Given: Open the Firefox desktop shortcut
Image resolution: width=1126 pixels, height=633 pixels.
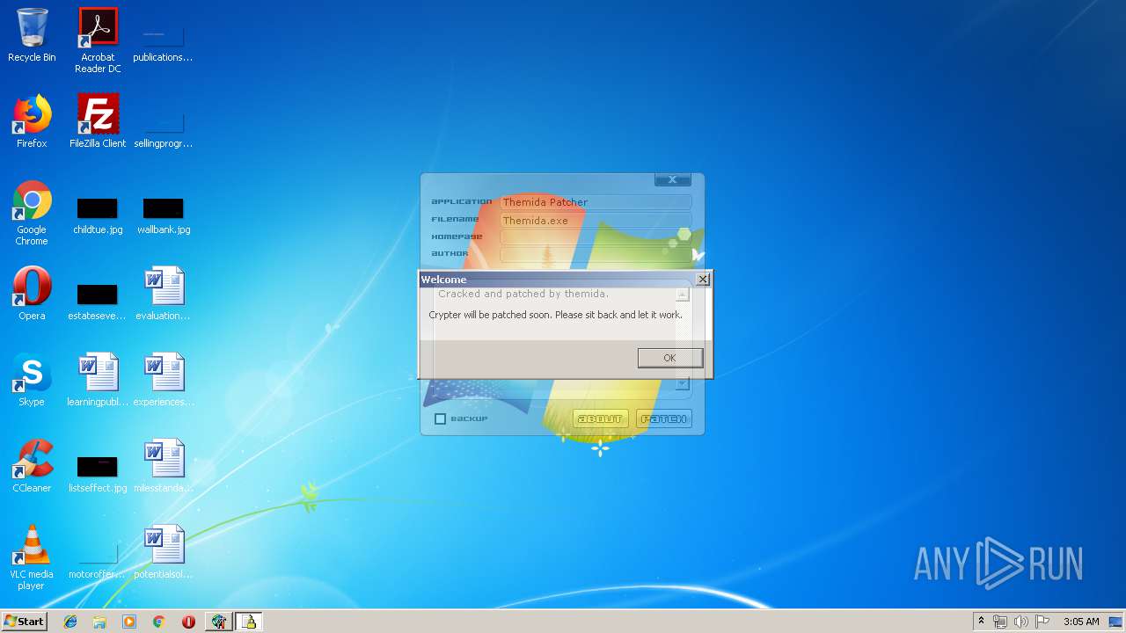Looking at the screenshot, I should point(32,122).
